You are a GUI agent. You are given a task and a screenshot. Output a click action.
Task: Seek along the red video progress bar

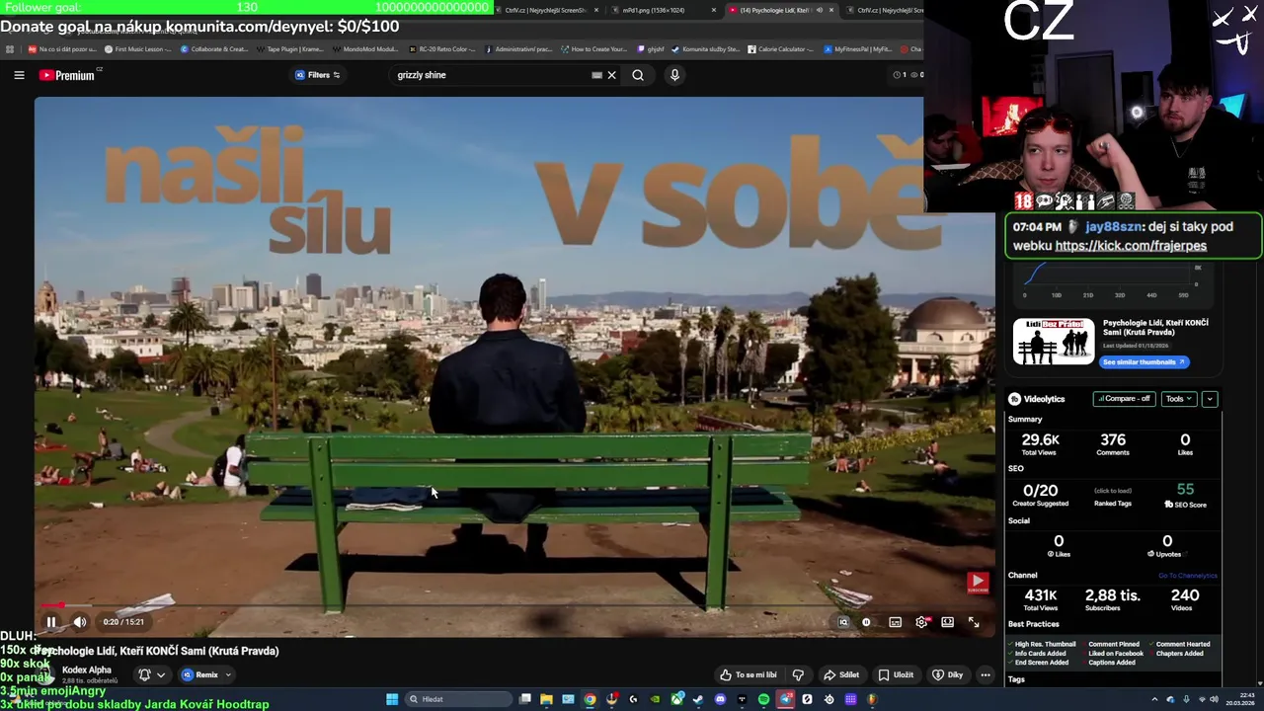(x=513, y=604)
